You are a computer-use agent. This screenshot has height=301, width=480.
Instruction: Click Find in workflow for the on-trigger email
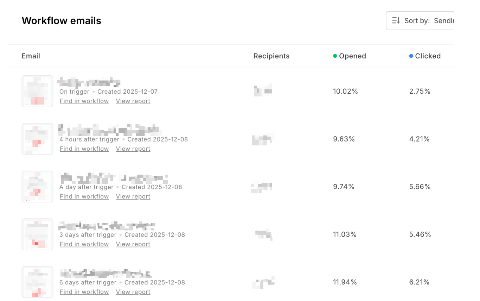pos(84,101)
